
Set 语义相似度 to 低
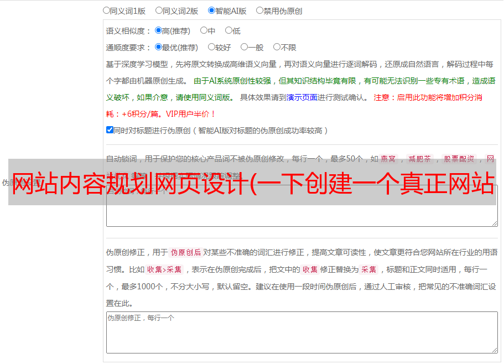(228, 30)
